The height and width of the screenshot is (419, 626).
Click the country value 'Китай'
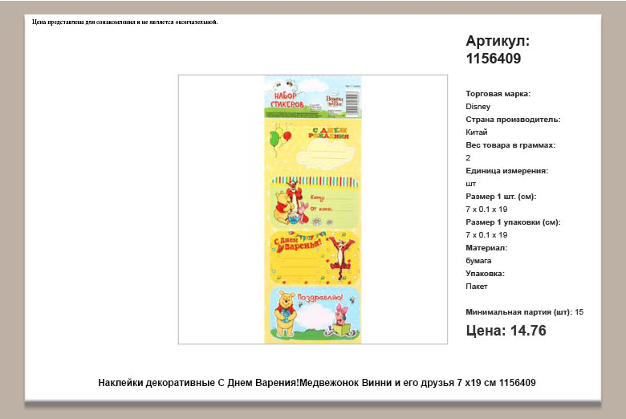pos(476,132)
